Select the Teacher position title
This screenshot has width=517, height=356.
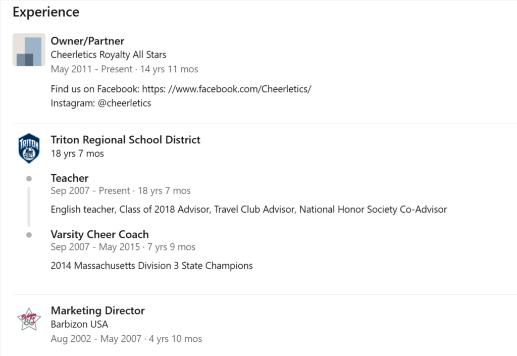tap(70, 178)
